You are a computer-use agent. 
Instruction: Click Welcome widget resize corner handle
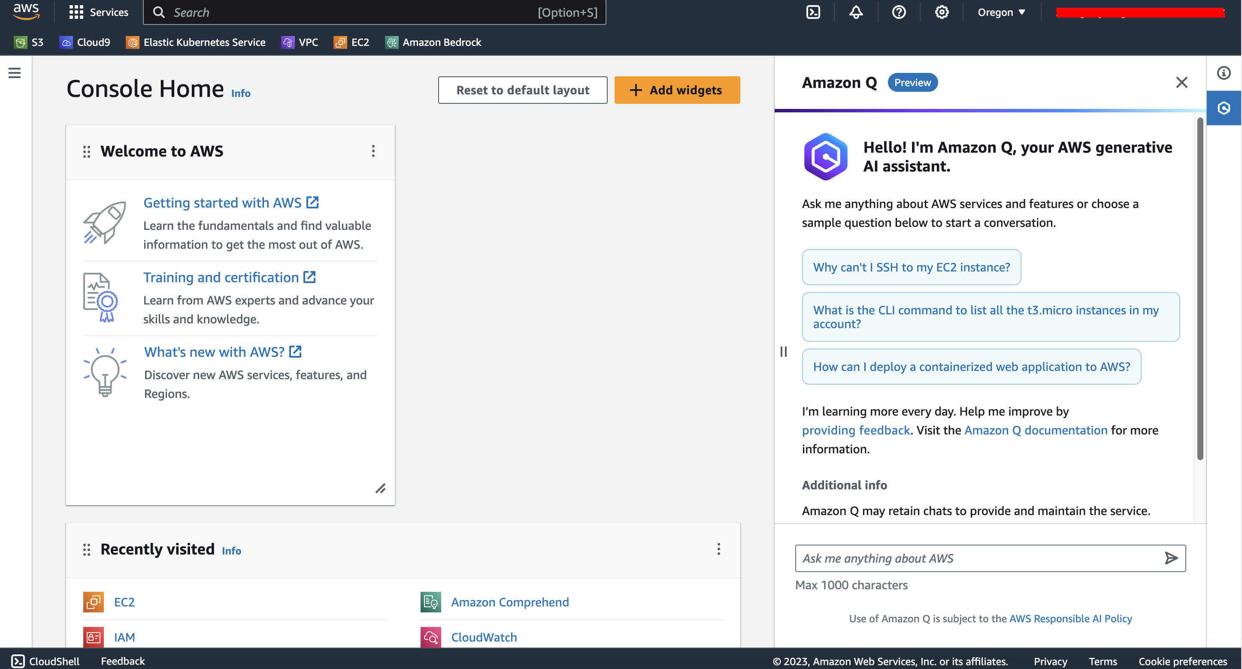pyautogui.click(x=380, y=489)
